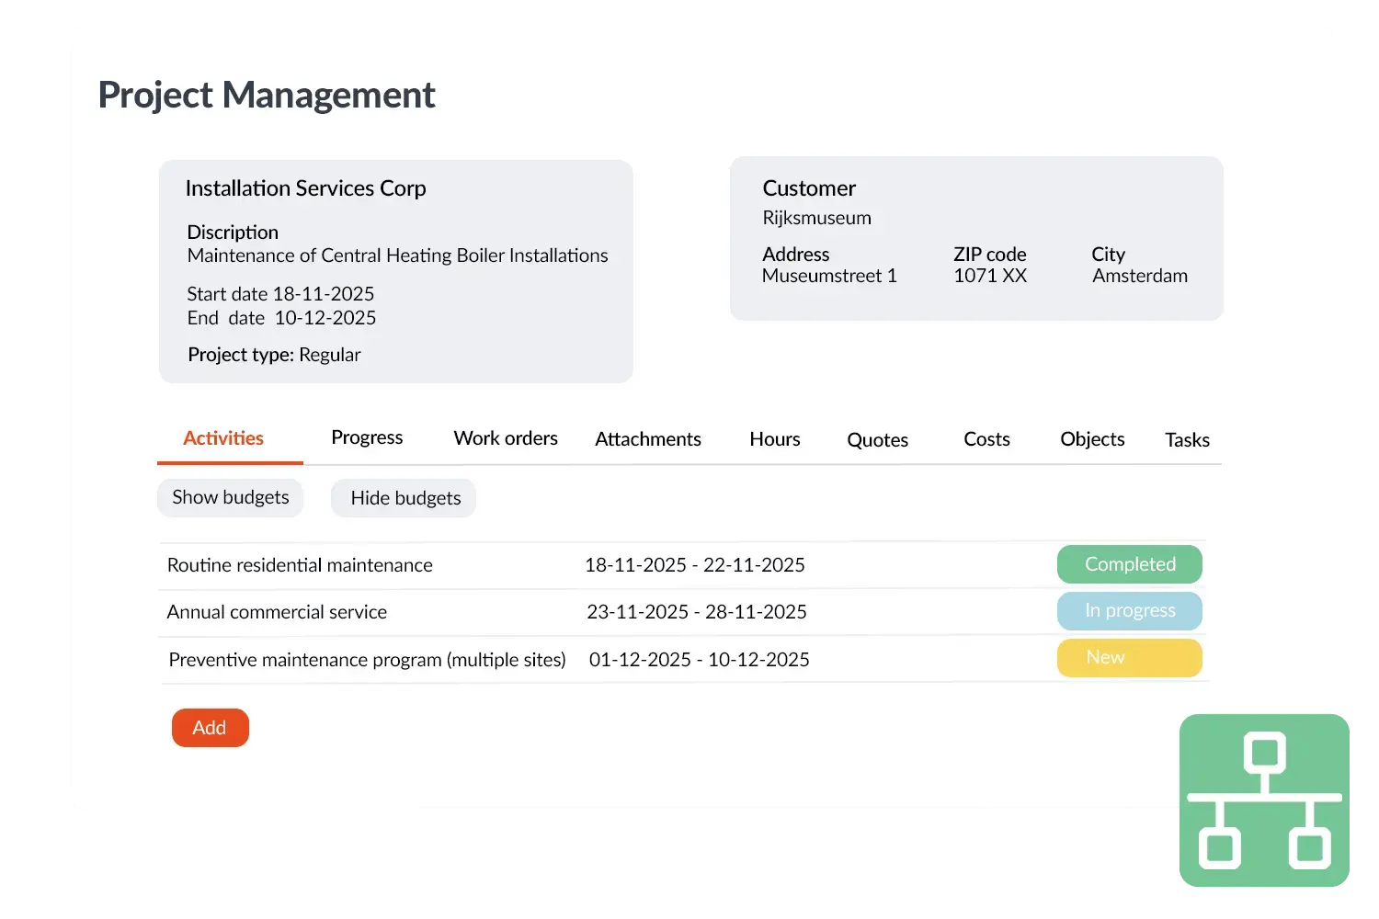This screenshot has width=1379, height=919.
Task: Open the Progress tab
Action: (x=367, y=437)
